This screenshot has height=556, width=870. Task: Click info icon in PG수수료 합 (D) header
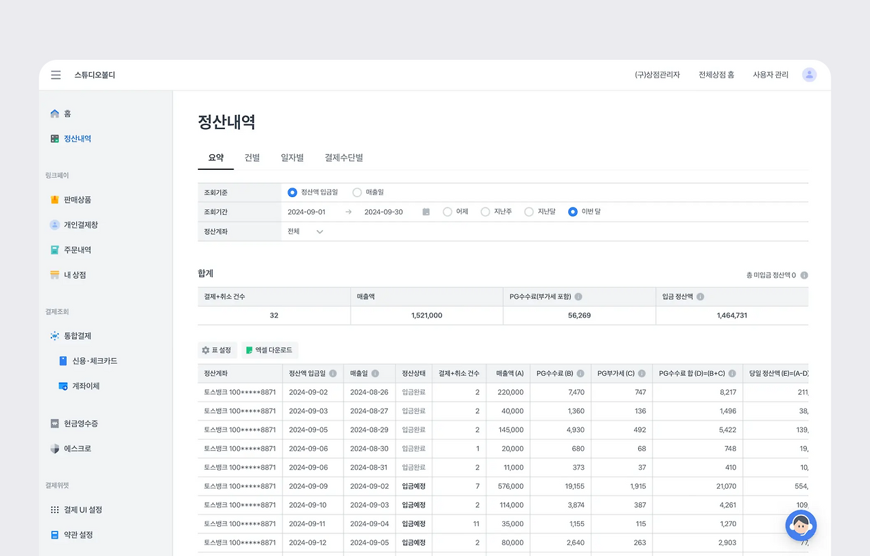732,373
